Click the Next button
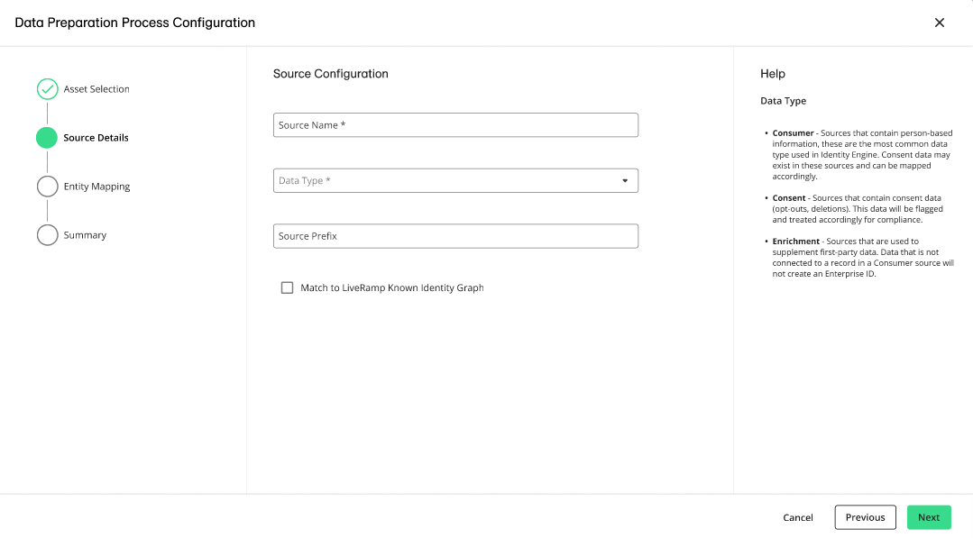Screen dimensions: 973x538 point(929,517)
